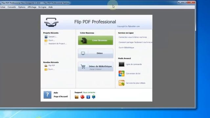This screenshot has height=118, width=210.
Task: Click Nous contacter support link
Action: [89, 92]
